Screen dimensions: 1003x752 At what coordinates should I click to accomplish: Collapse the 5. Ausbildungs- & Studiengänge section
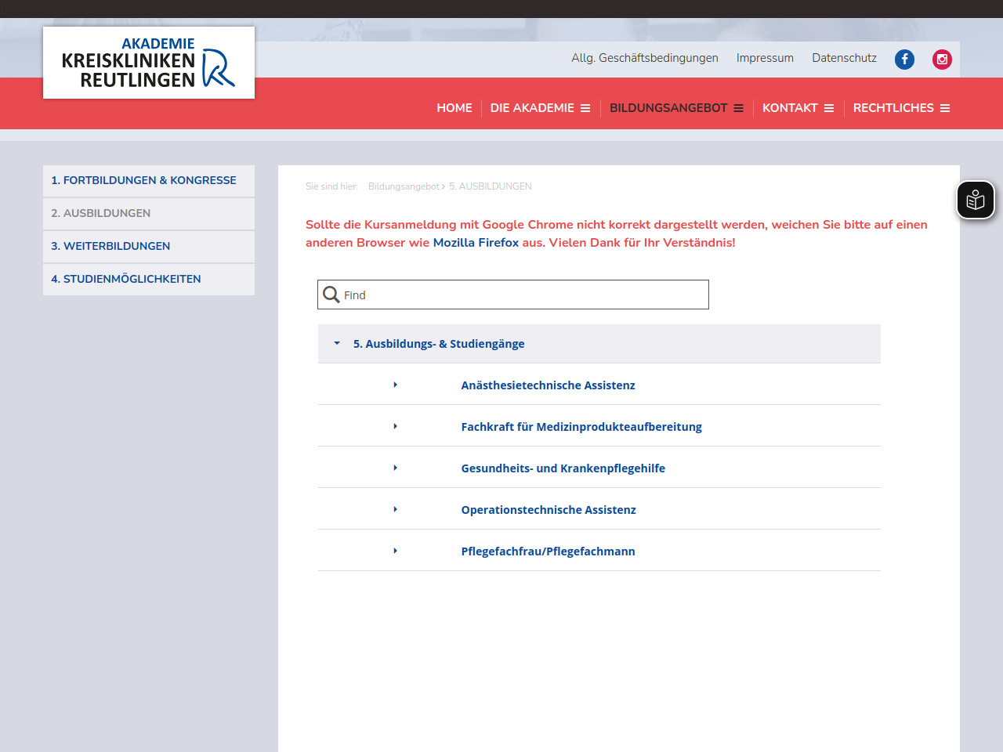337,343
